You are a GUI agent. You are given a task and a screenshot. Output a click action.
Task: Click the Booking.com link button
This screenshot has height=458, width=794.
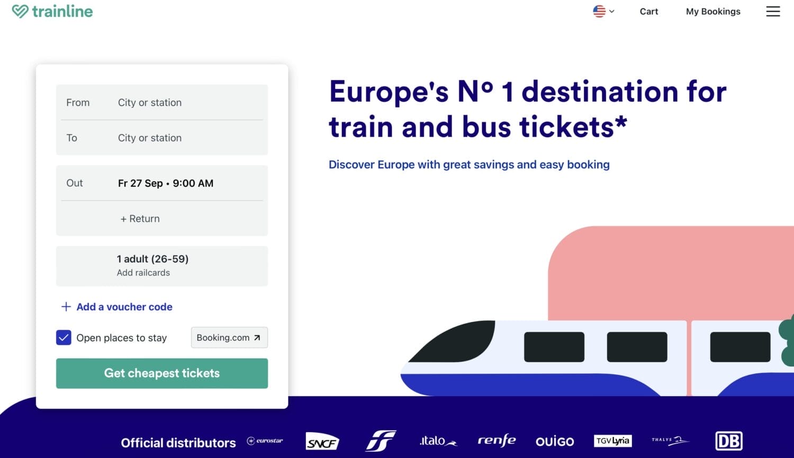point(229,337)
